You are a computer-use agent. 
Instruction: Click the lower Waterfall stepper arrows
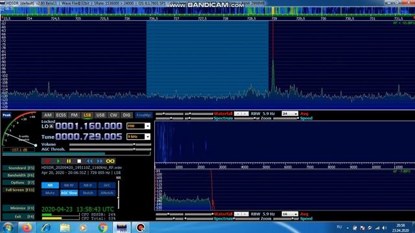(241, 214)
